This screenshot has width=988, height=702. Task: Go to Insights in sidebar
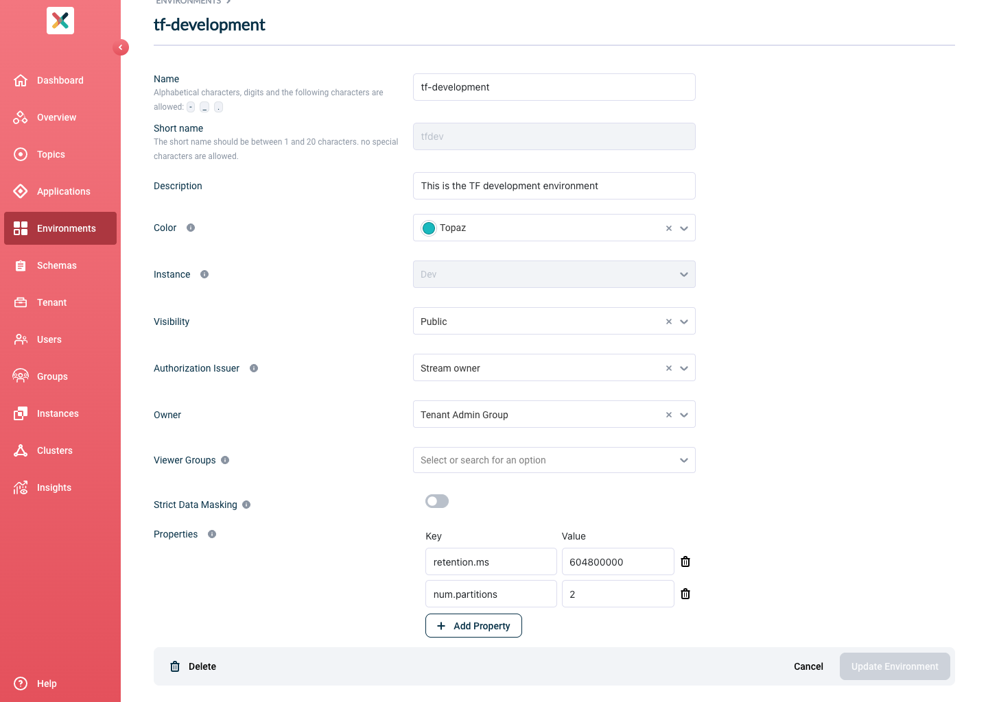click(60, 487)
